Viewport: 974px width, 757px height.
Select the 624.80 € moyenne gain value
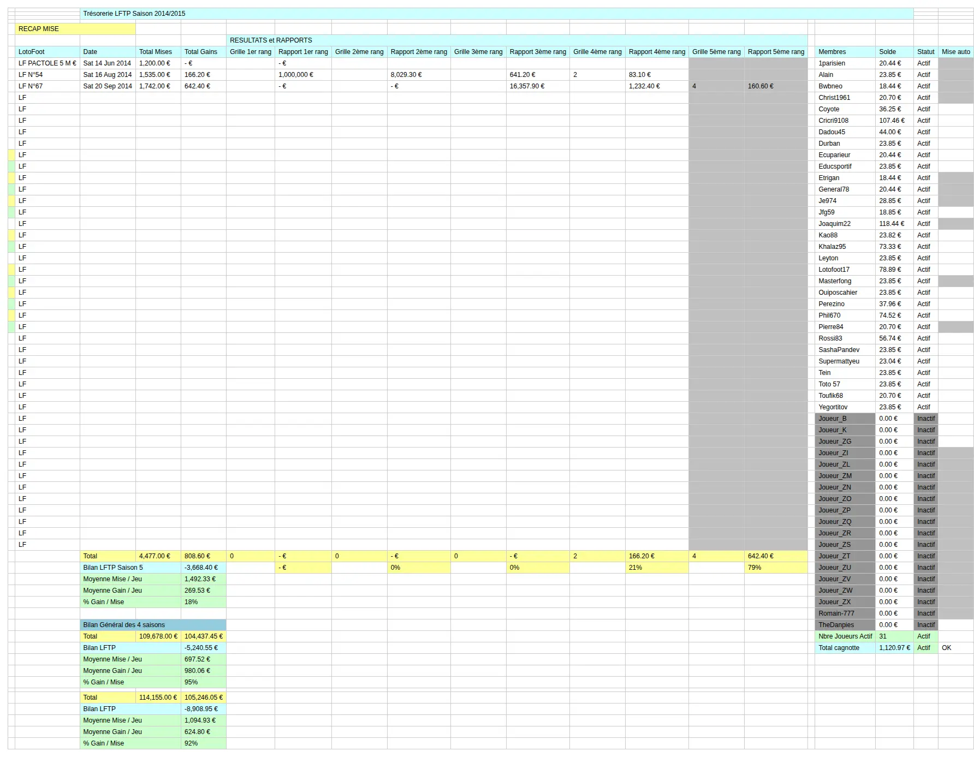[x=204, y=732]
